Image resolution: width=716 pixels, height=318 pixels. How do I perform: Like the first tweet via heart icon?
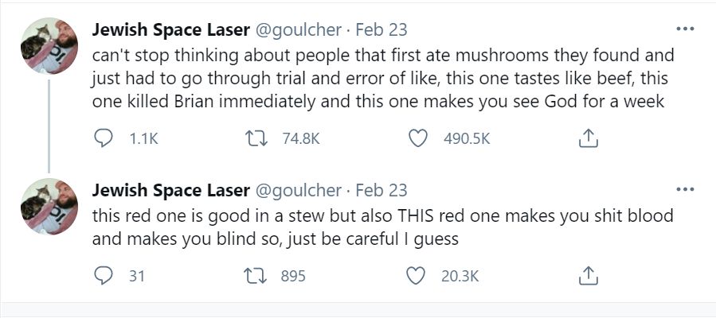pyautogui.click(x=417, y=138)
